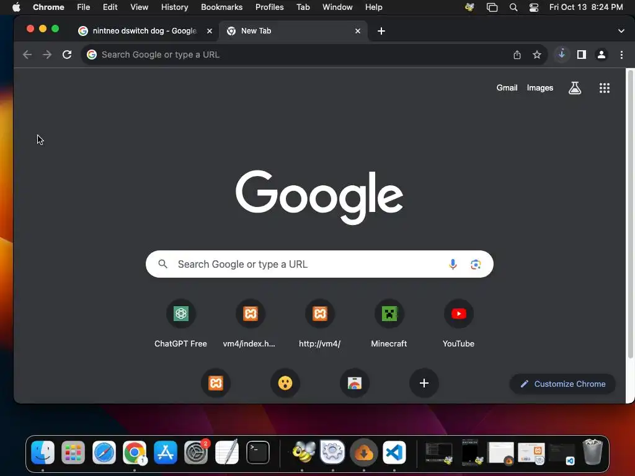Click the Customize Chrome button

(x=562, y=384)
